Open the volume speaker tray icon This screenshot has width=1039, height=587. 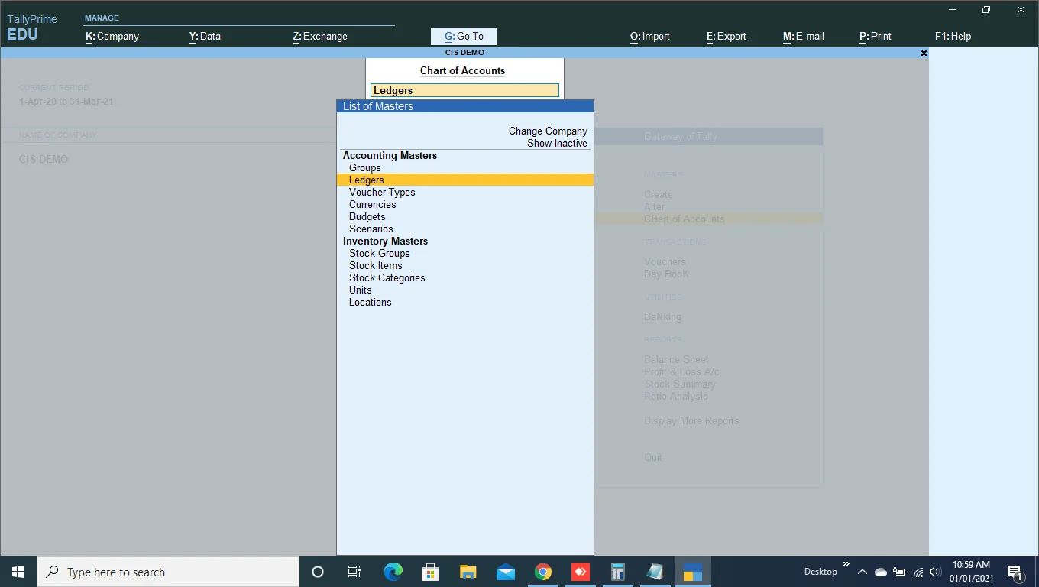point(935,572)
